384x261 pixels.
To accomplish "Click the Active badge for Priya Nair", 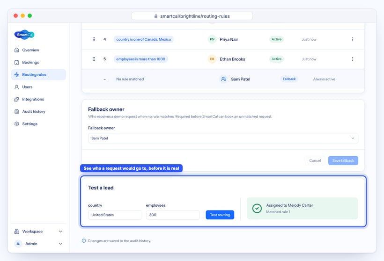I will point(276,39).
